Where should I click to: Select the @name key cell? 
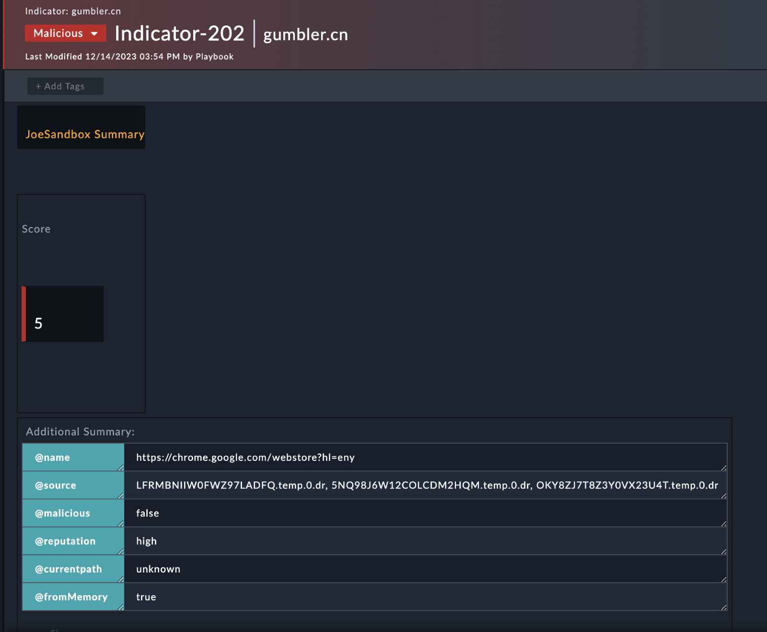point(73,457)
